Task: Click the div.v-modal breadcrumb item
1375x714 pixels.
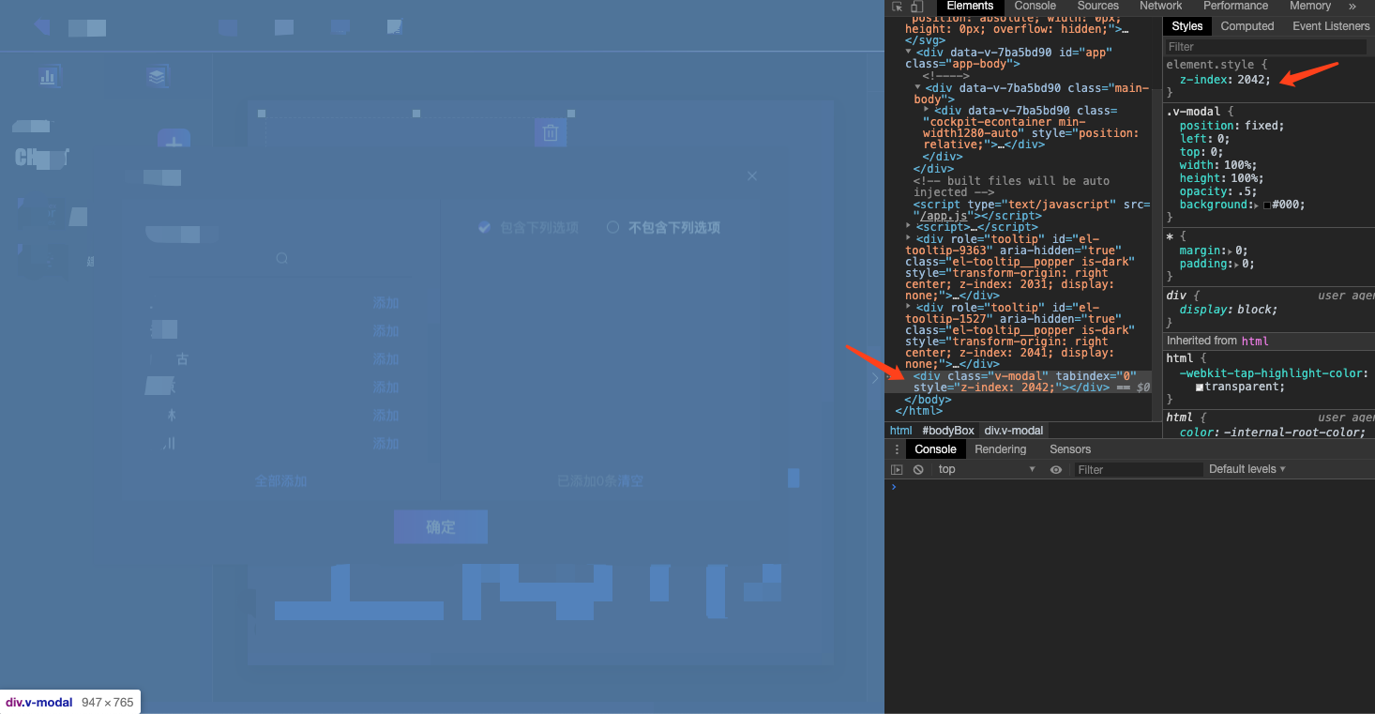Action: coord(1014,431)
